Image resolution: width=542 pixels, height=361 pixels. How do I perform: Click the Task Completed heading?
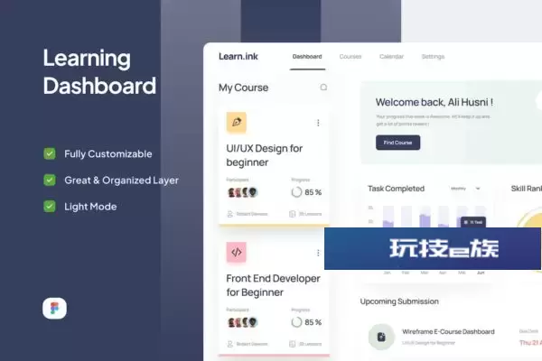pyautogui.click(x=397, y=189)
